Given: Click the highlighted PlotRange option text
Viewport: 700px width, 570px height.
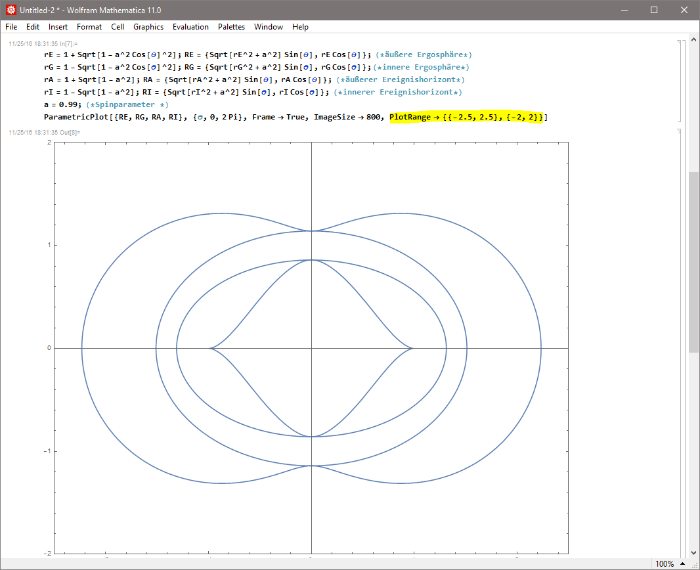Looking at the screenshot, I should [x=466, y=118].
